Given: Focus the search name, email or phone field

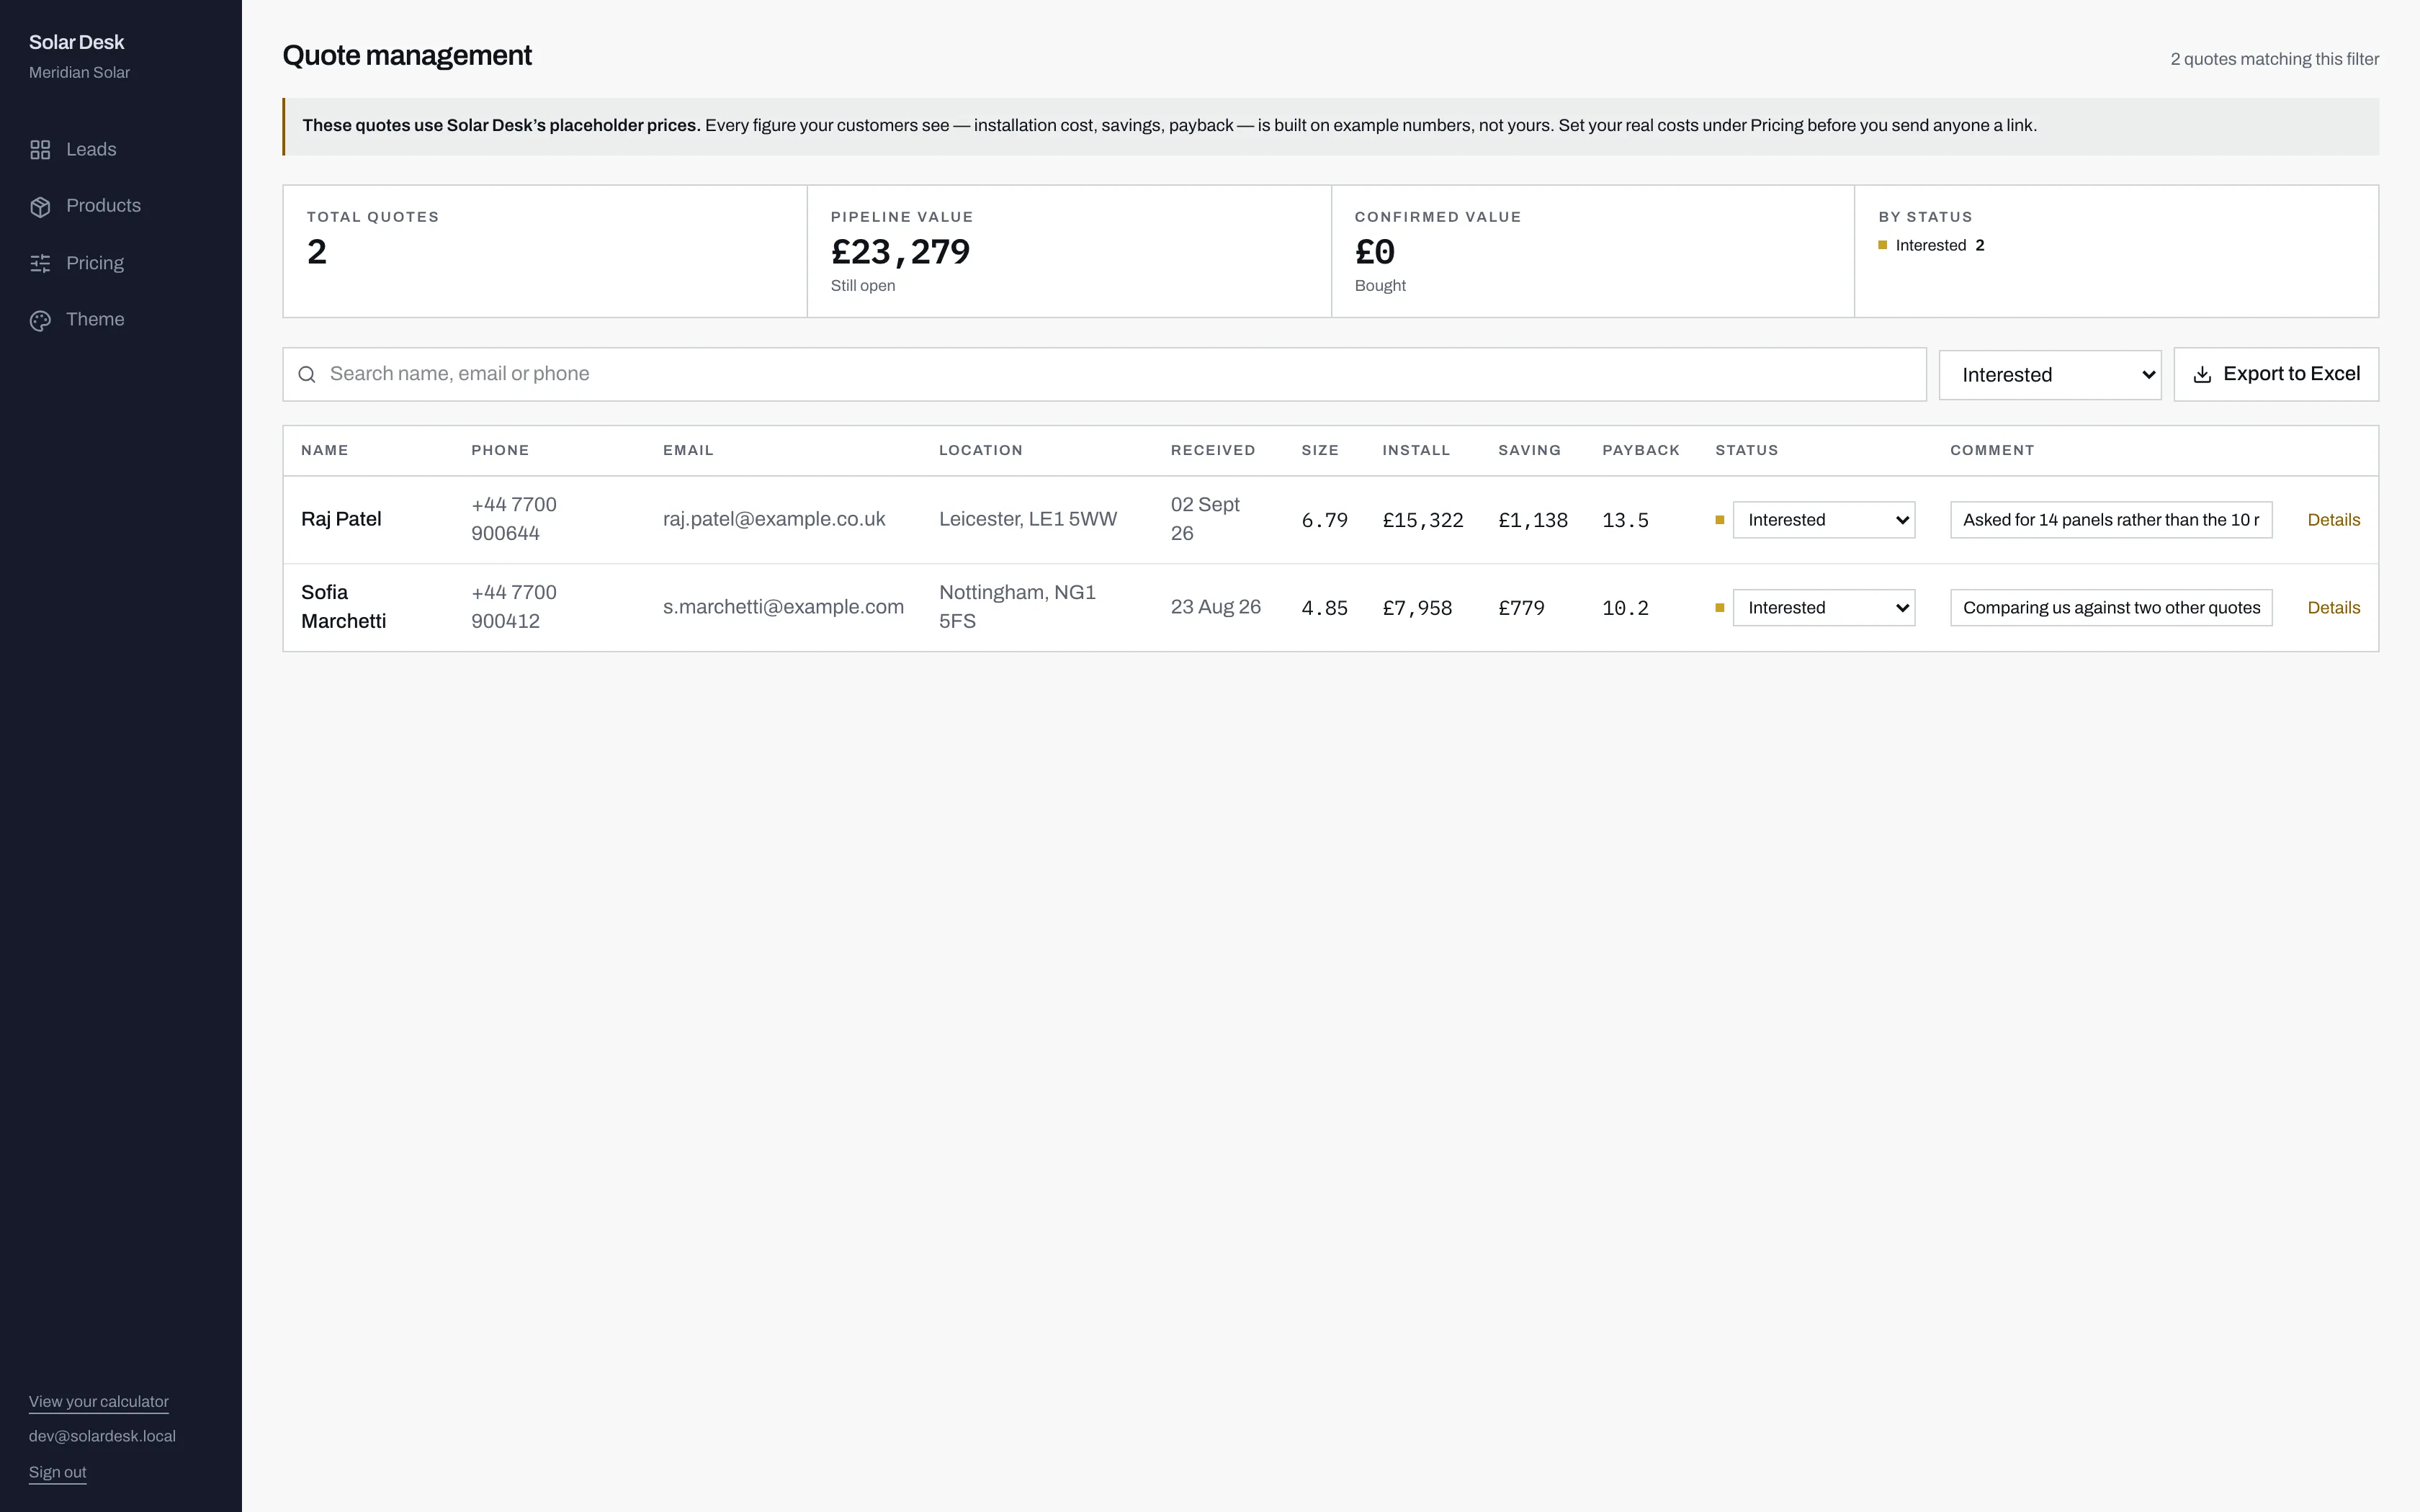Looking at the screenshot, I should 1104,374.
